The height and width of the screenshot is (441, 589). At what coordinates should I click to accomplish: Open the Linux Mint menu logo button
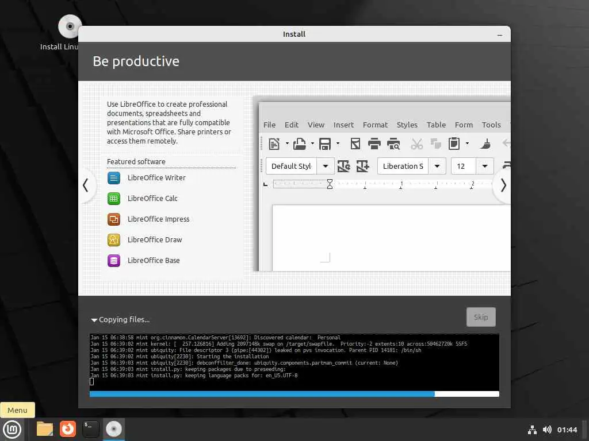pos(12,430)
